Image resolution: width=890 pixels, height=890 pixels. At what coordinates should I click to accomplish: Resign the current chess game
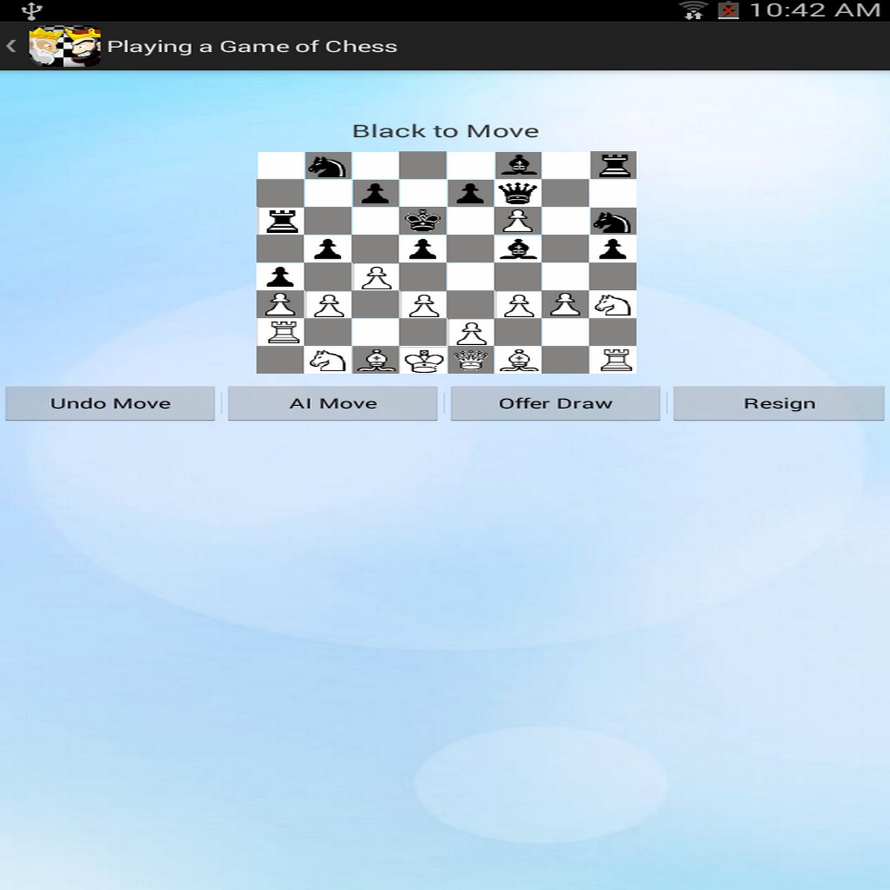pyautogui.click(x=779, y=403)
